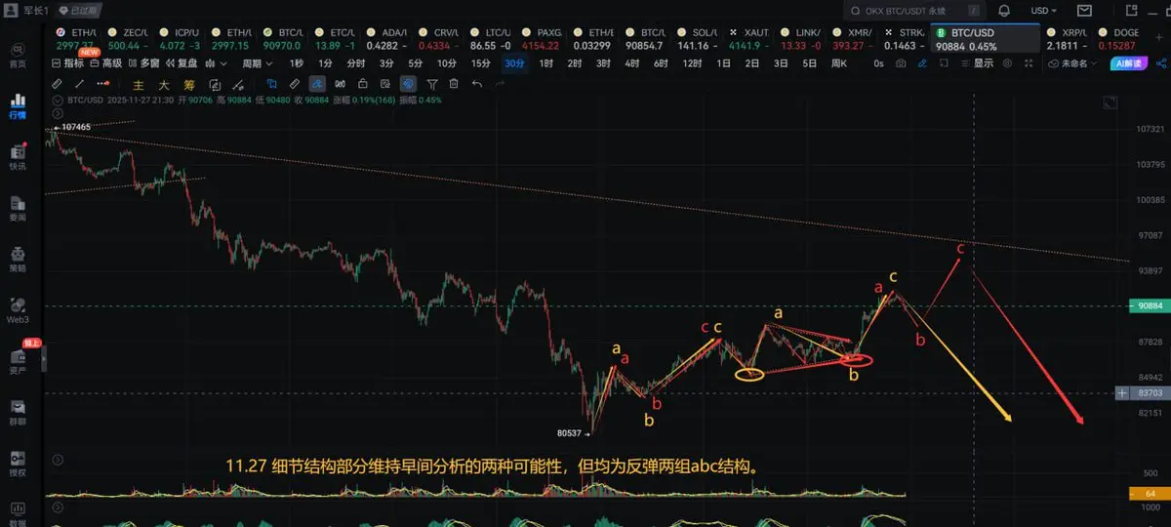This screenshot has width=1171, height=527.
Task: Open the 周期 period dropdown
Action: click(257, 62)
